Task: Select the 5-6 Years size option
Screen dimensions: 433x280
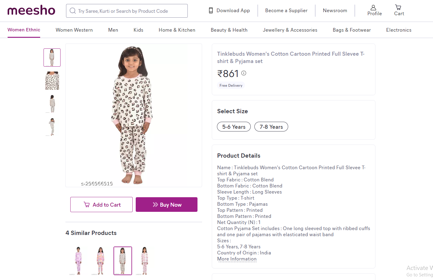Action: [234, 127]
